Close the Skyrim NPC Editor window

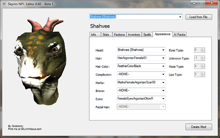pyautogui.click(x=212, y=3)
